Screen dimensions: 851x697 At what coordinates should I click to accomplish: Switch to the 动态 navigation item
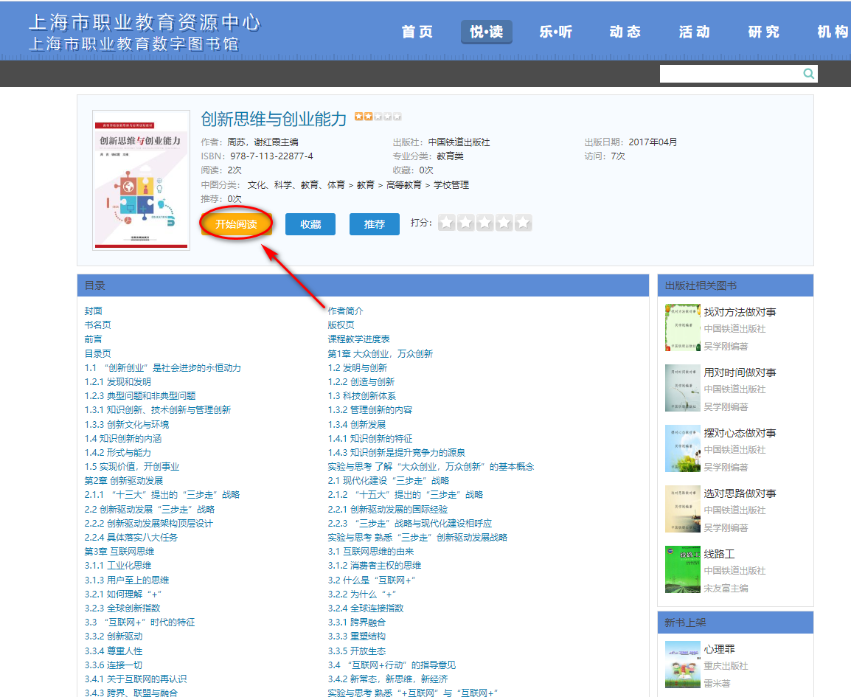click(x=625, y=32)
